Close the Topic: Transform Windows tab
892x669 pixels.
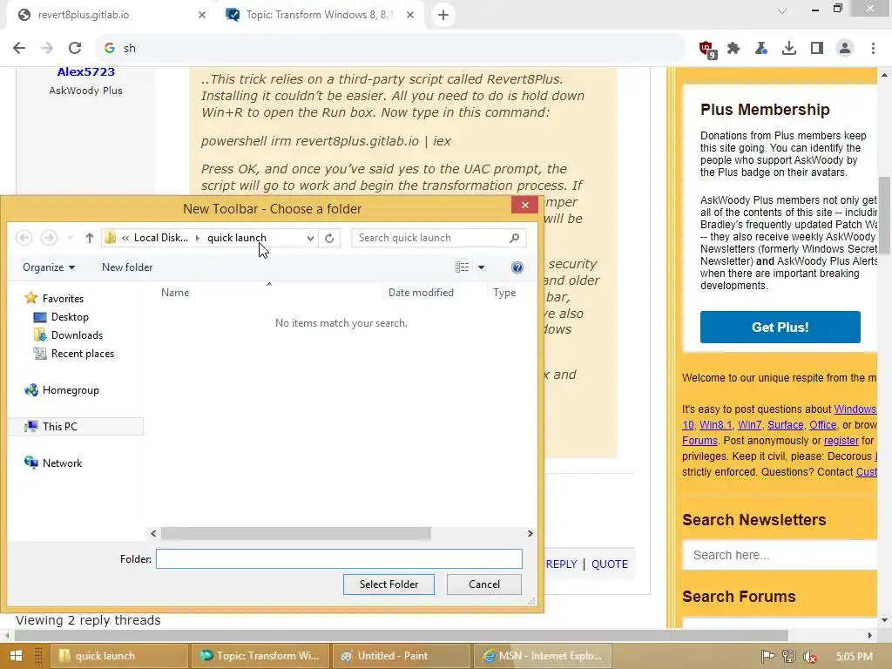410,15
